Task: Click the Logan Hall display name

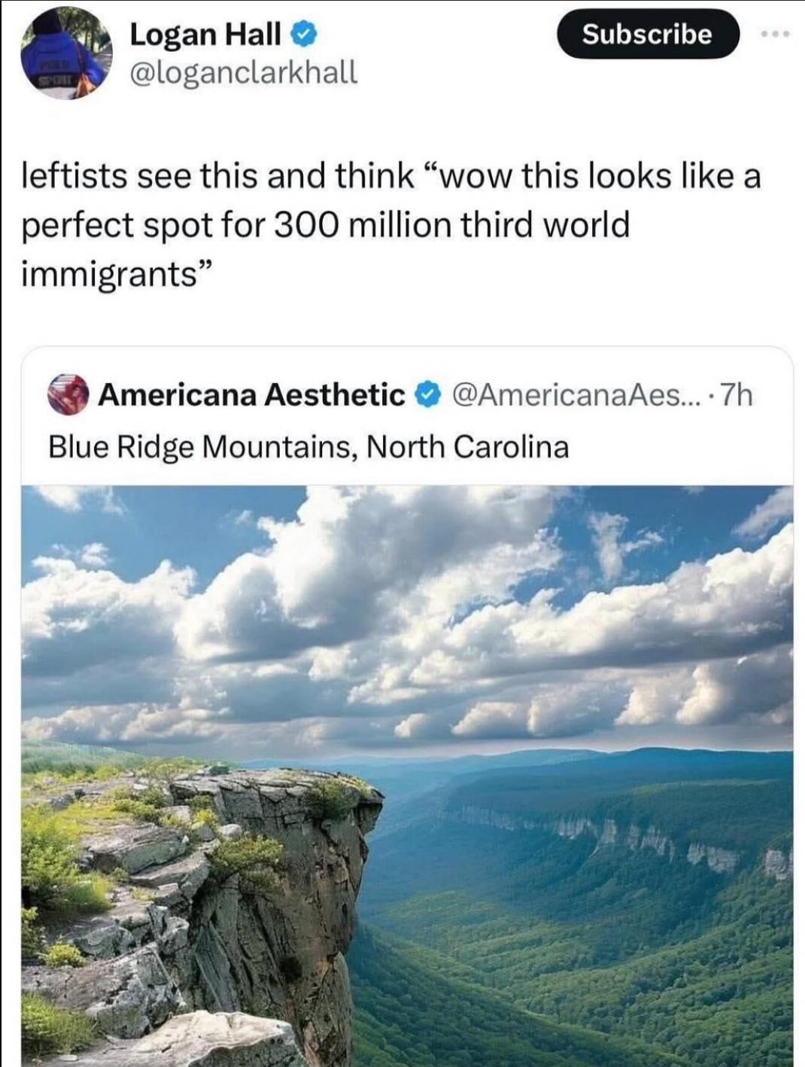Action: click(205, 34)
